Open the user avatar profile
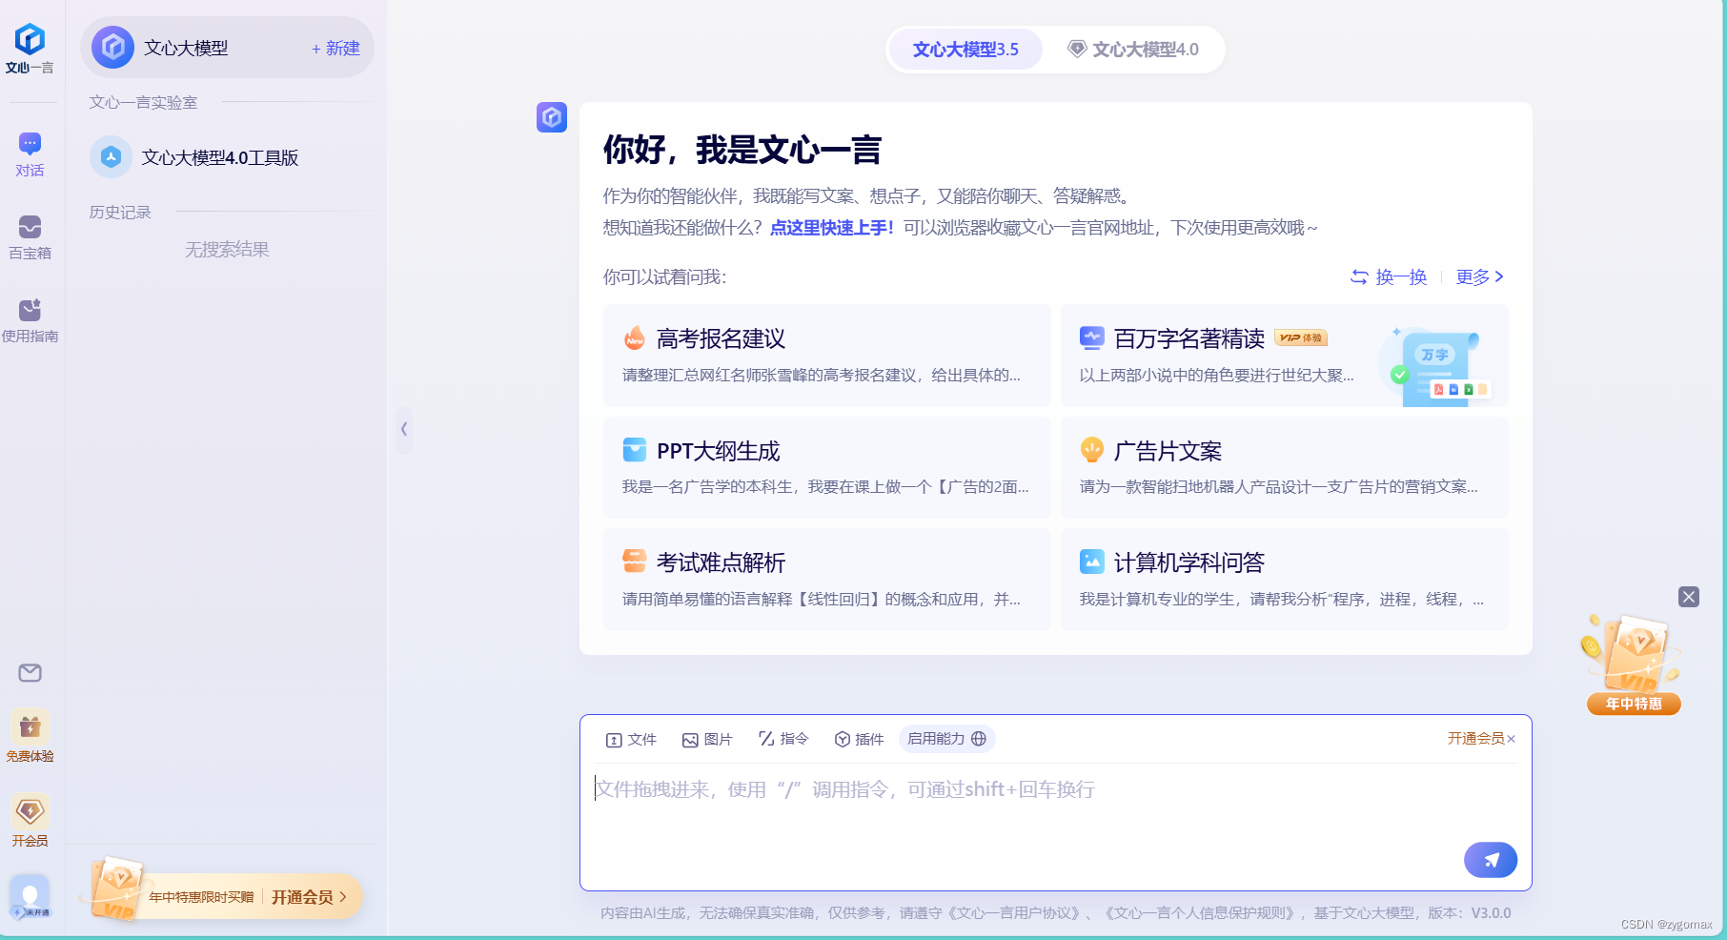This screenshot has height=940, width=1727. point(30,897)
